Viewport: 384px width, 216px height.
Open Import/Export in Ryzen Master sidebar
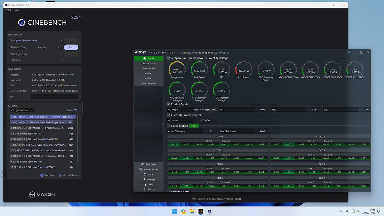[x=148, y=169]
